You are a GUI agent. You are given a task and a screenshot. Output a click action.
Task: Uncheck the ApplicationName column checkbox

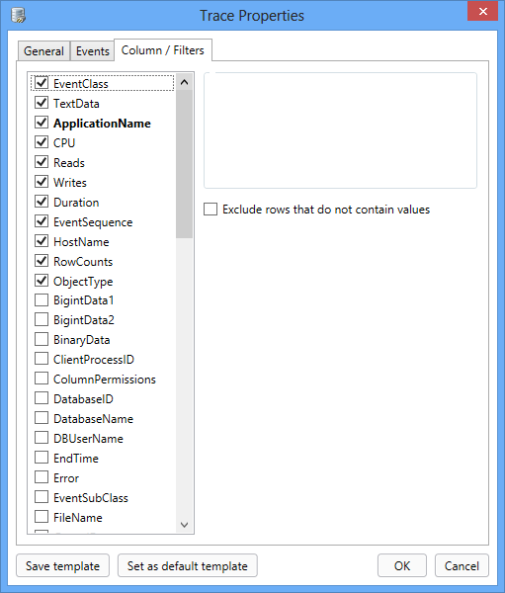(x=42, y=123)
